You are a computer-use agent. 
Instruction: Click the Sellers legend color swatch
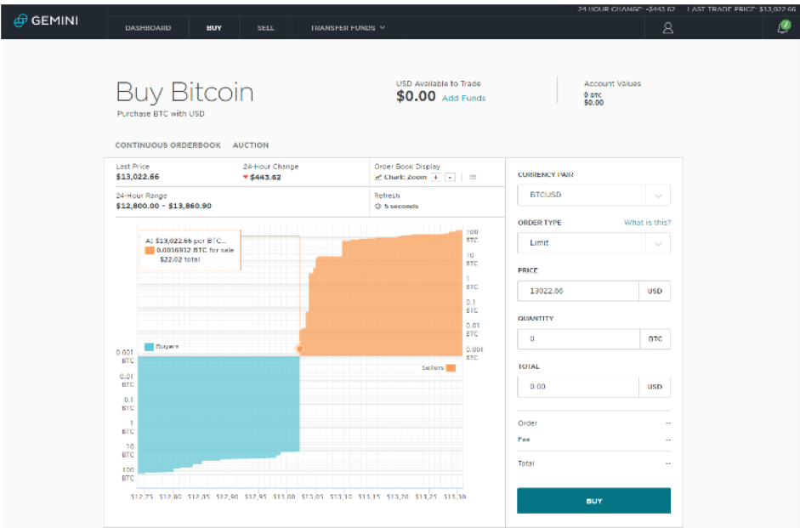click(x=451, y=368)
